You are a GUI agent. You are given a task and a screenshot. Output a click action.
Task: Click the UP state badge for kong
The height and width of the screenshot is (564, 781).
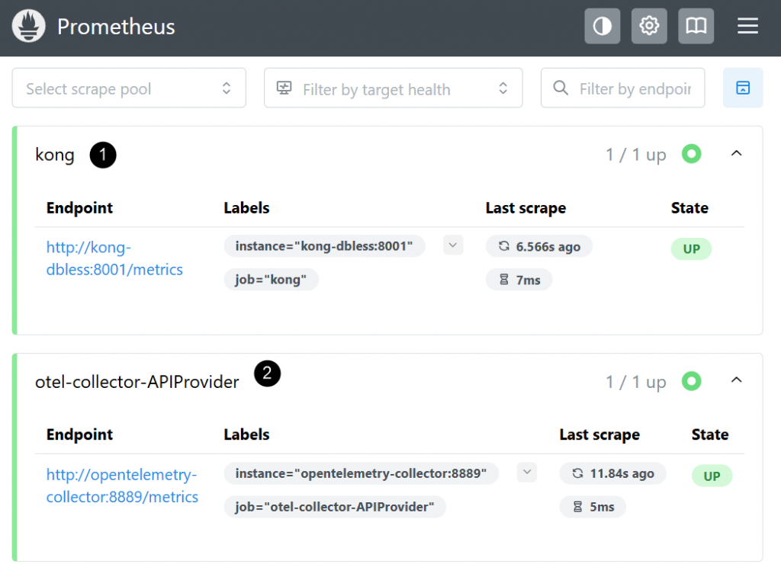click(691, 249)
